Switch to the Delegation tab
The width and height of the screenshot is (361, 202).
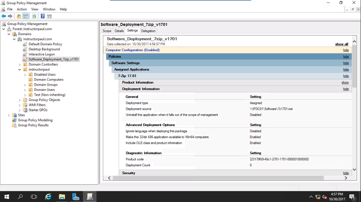click(148, 31)
